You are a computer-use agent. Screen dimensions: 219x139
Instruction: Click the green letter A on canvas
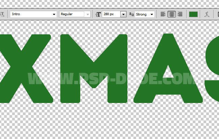click(x=168, y=68)
